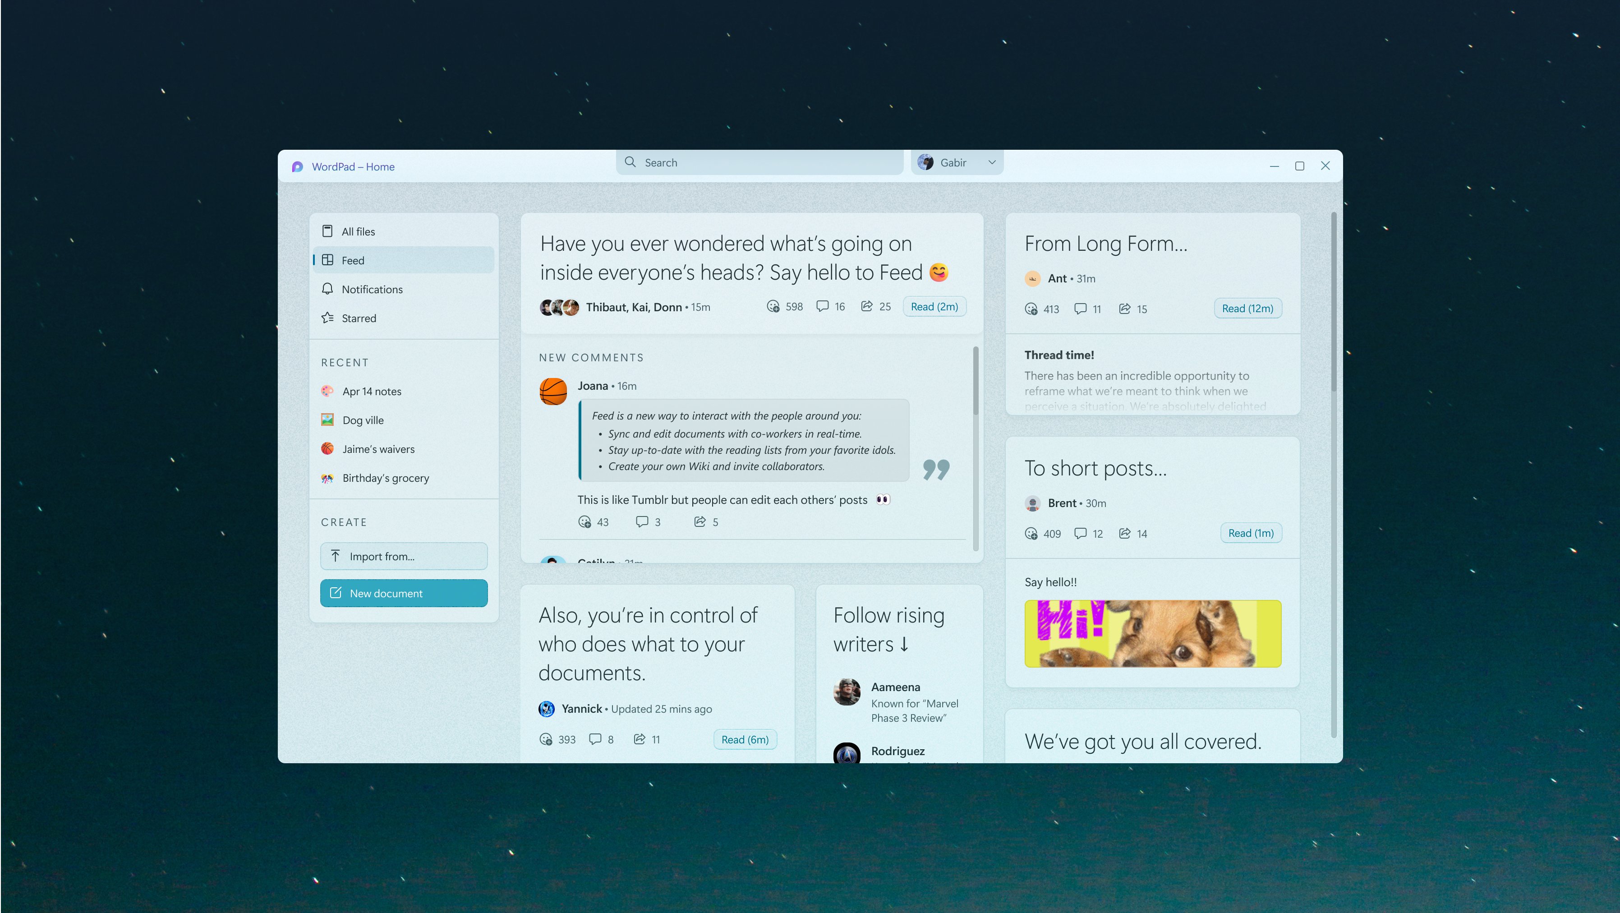Toggle Read (1m) on Brent's short post

(x=1251, y=533)
